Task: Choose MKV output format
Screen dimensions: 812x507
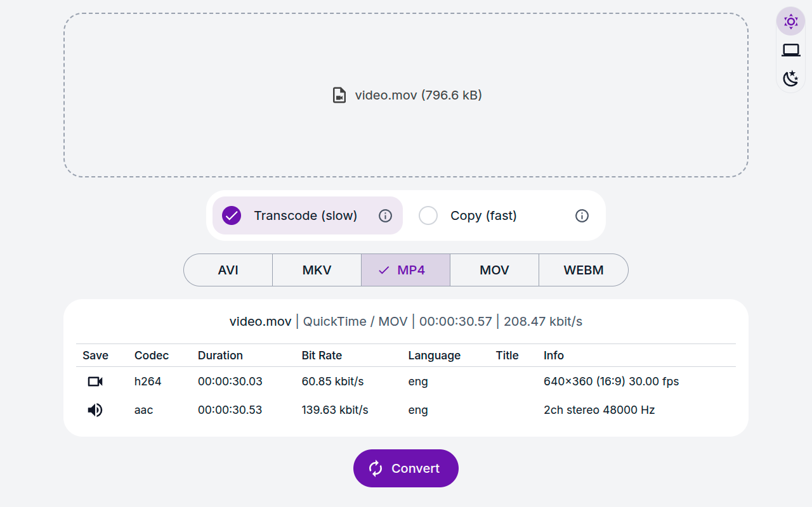Action: pos(317,270)
